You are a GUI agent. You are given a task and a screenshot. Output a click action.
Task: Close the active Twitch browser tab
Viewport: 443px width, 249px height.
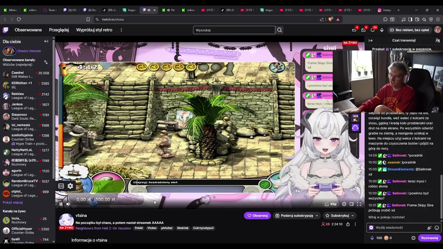(154, 10)
